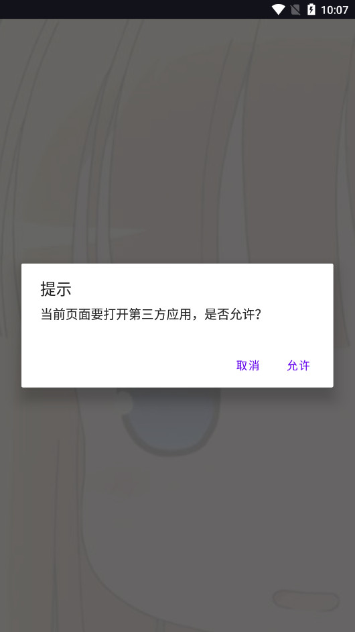Tap the question mark ending the dialog message
Screen dimensions: 355x632
point(259,315)
